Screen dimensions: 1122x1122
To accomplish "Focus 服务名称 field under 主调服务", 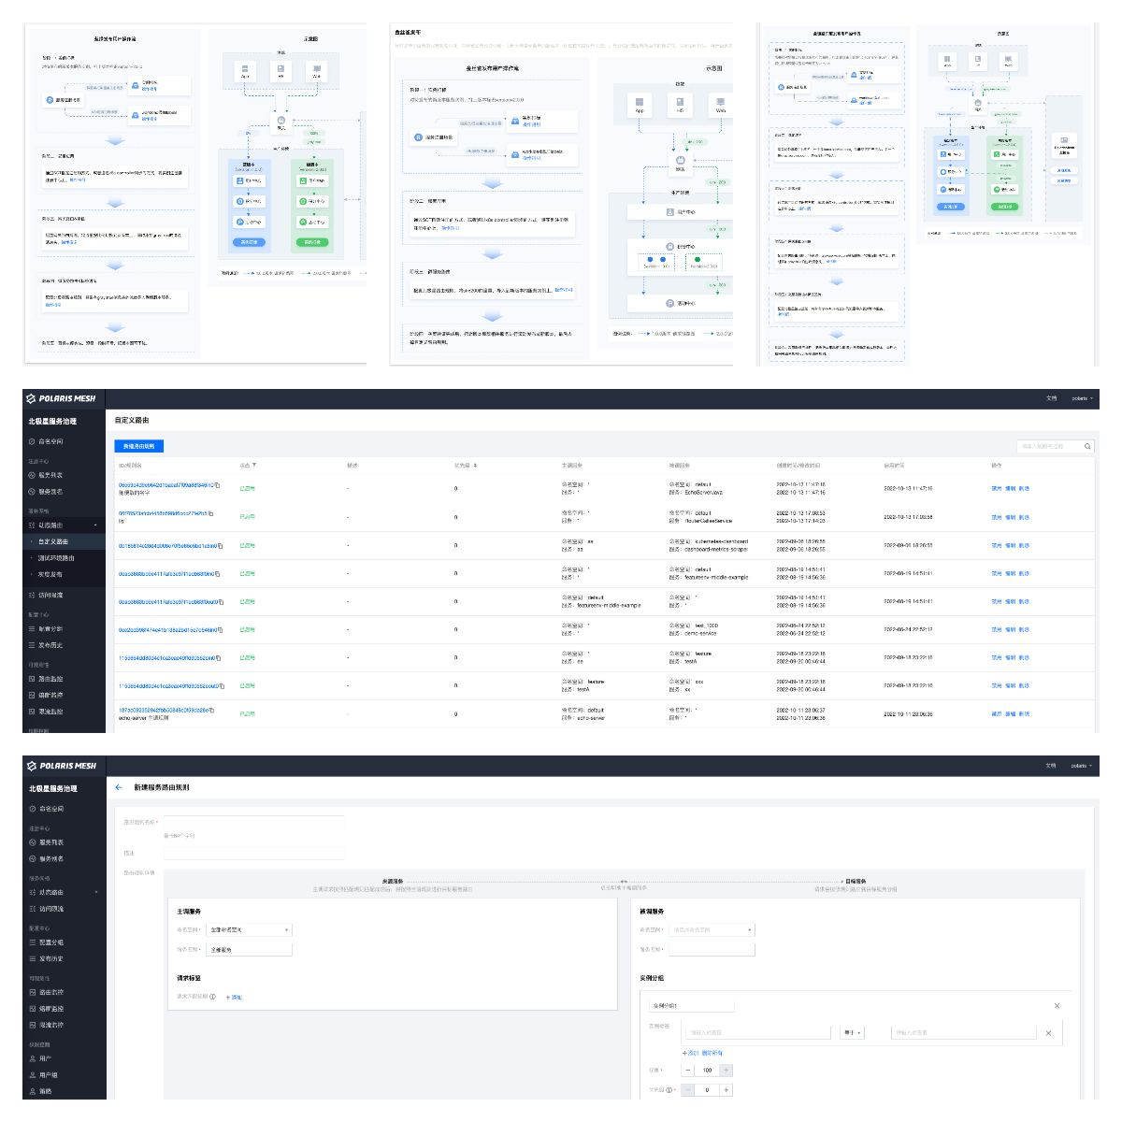I will pos(250,949).
